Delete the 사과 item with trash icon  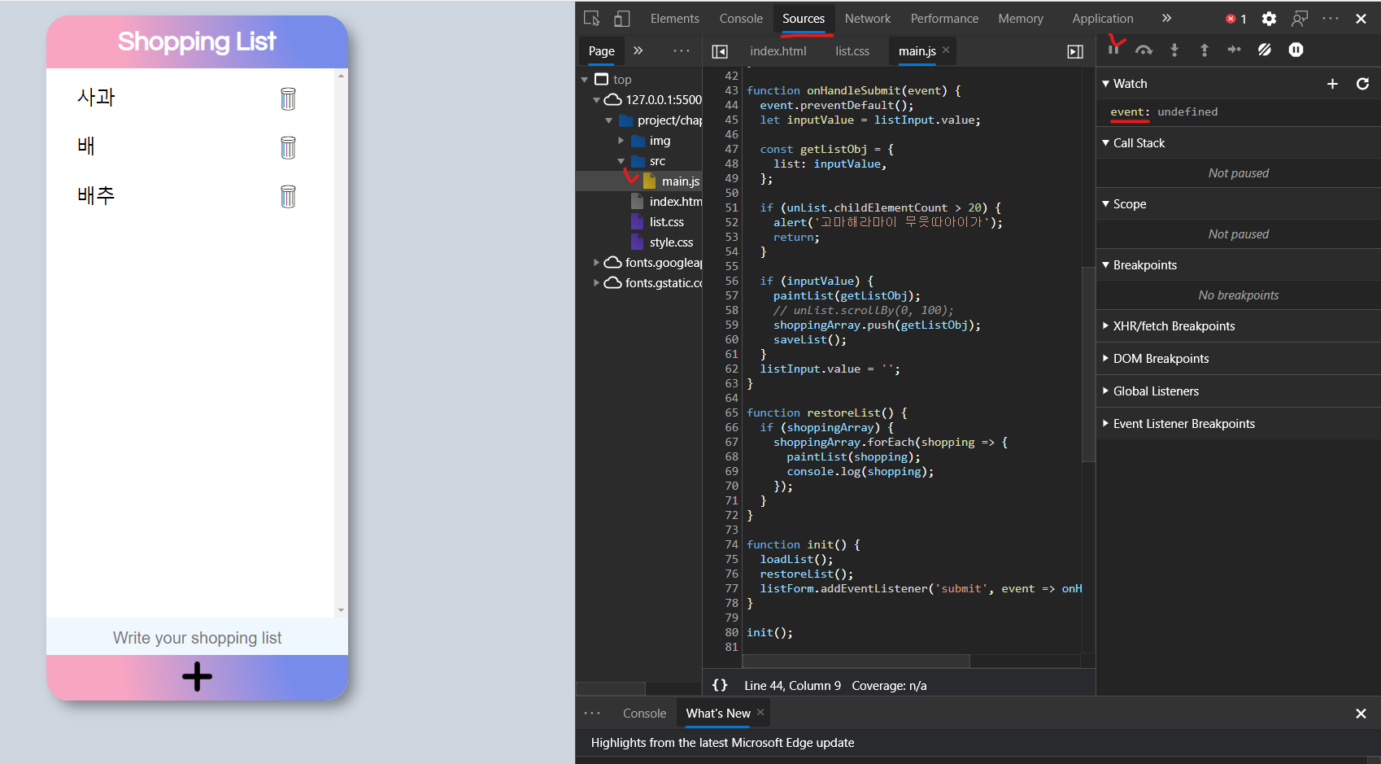(288, 98)
